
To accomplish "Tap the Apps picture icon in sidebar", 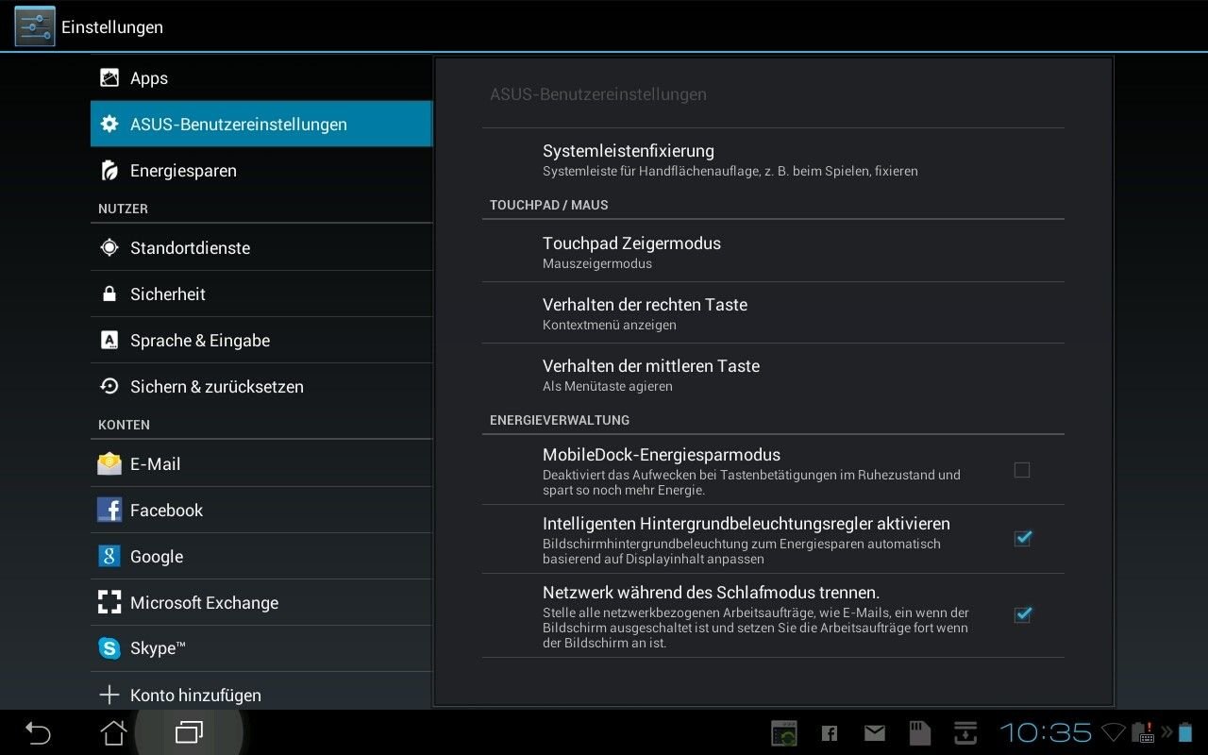I will (109, 78).
